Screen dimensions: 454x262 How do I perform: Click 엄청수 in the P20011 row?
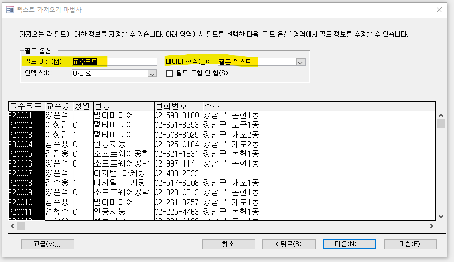coord(57,212)
